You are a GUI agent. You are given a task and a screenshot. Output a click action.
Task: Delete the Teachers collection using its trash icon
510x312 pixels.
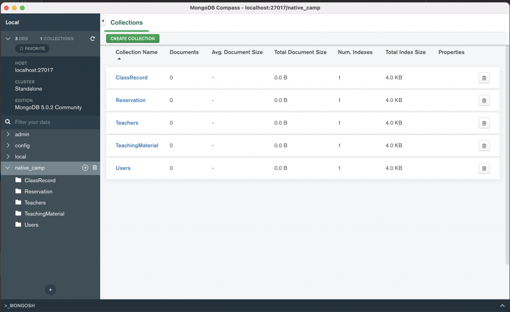484,123
